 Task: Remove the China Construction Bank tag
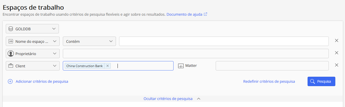pyautogui.click(x=108, y=66)
